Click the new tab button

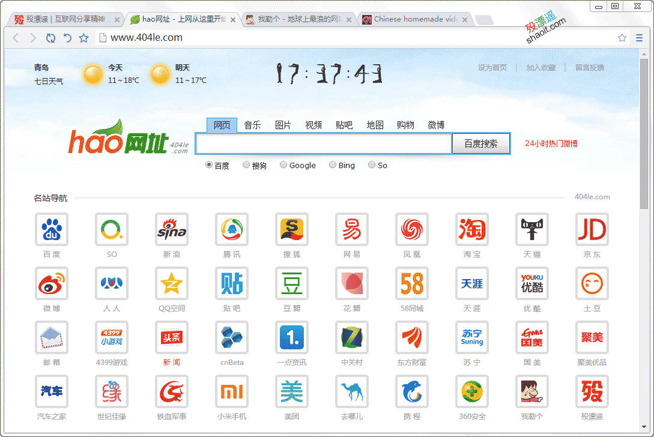pos(484,20)
